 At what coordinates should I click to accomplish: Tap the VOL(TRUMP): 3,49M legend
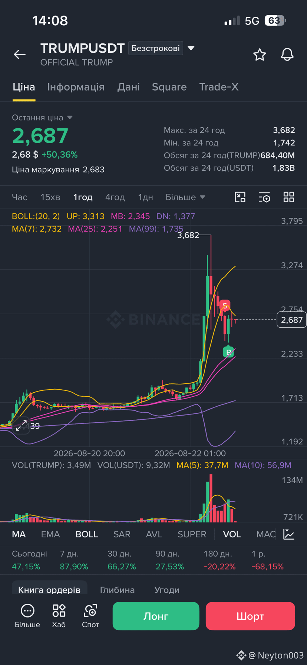click(x=51, y=465)
